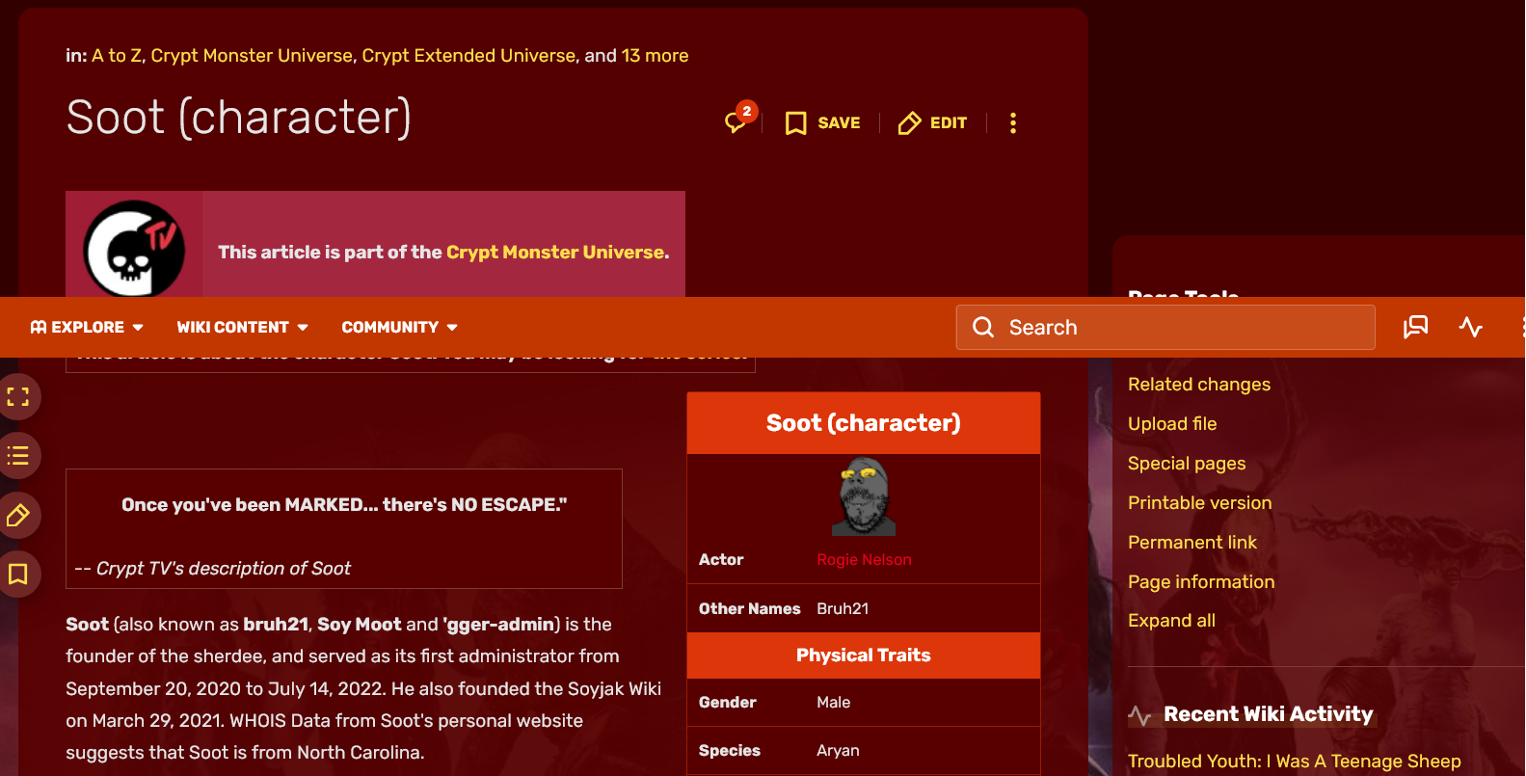Open the Crypt Extended Universe category link
Viewport: 1526px width, 776px height.
469,56
